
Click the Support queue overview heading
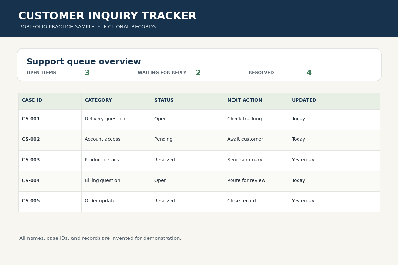point(84,62)
